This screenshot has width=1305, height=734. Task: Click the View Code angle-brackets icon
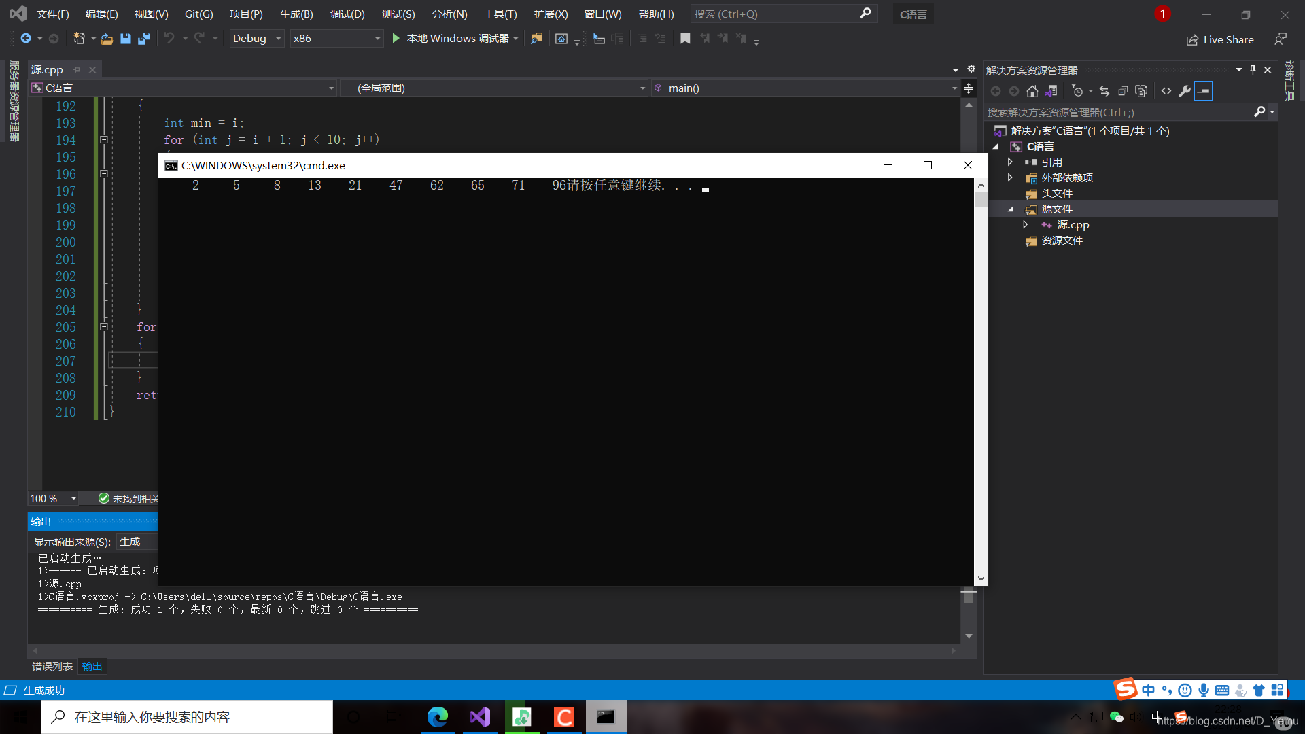coord(1166,91)
